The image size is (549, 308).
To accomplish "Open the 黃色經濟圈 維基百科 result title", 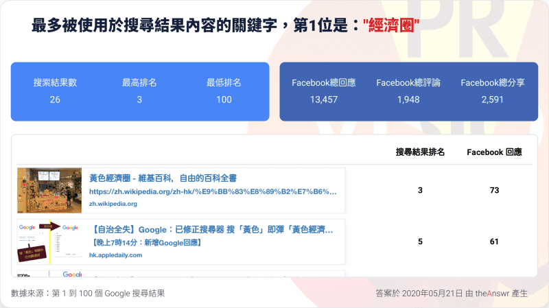I will click(x=163, y=178).
